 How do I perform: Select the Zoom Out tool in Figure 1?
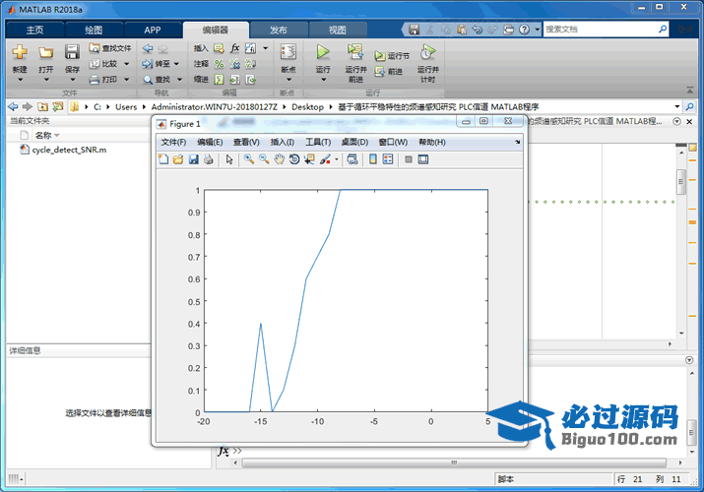click(x=264, y=159)
